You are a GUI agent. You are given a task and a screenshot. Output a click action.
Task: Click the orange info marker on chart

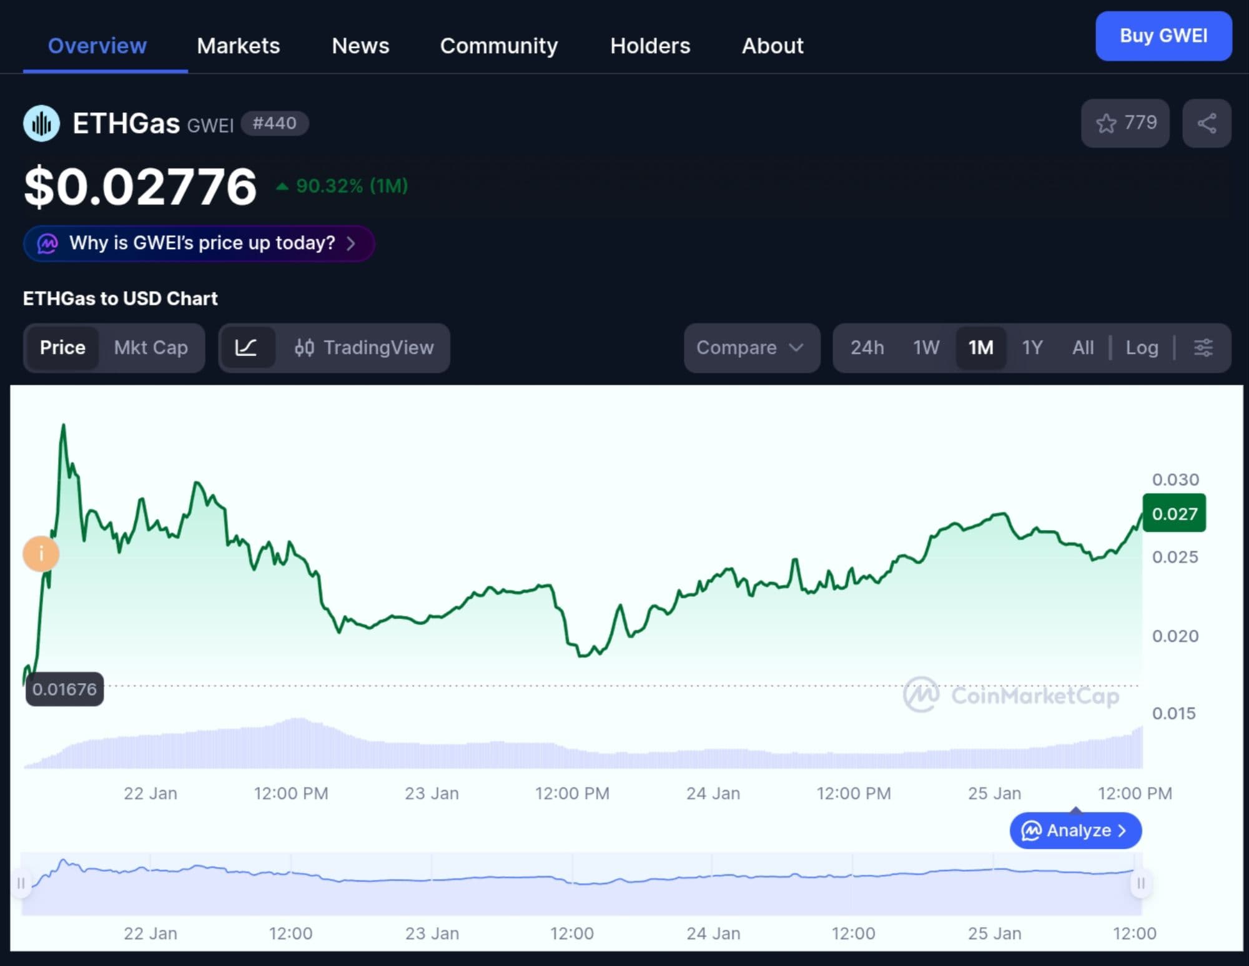(x=41, y=553)
